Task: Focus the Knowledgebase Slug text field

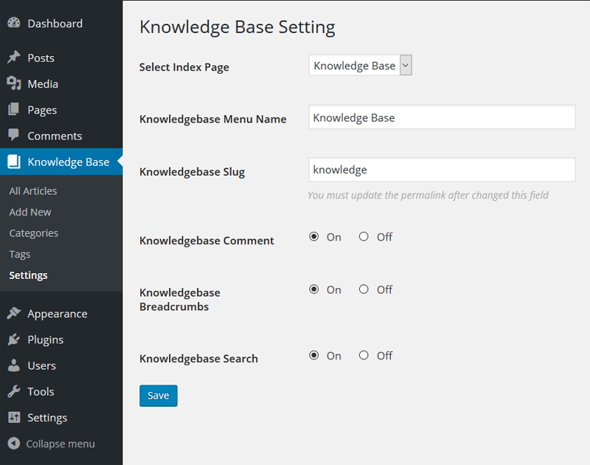Action: 442,170
